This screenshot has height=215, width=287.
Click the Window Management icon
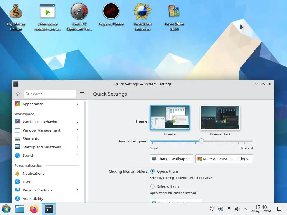point(17,130)
